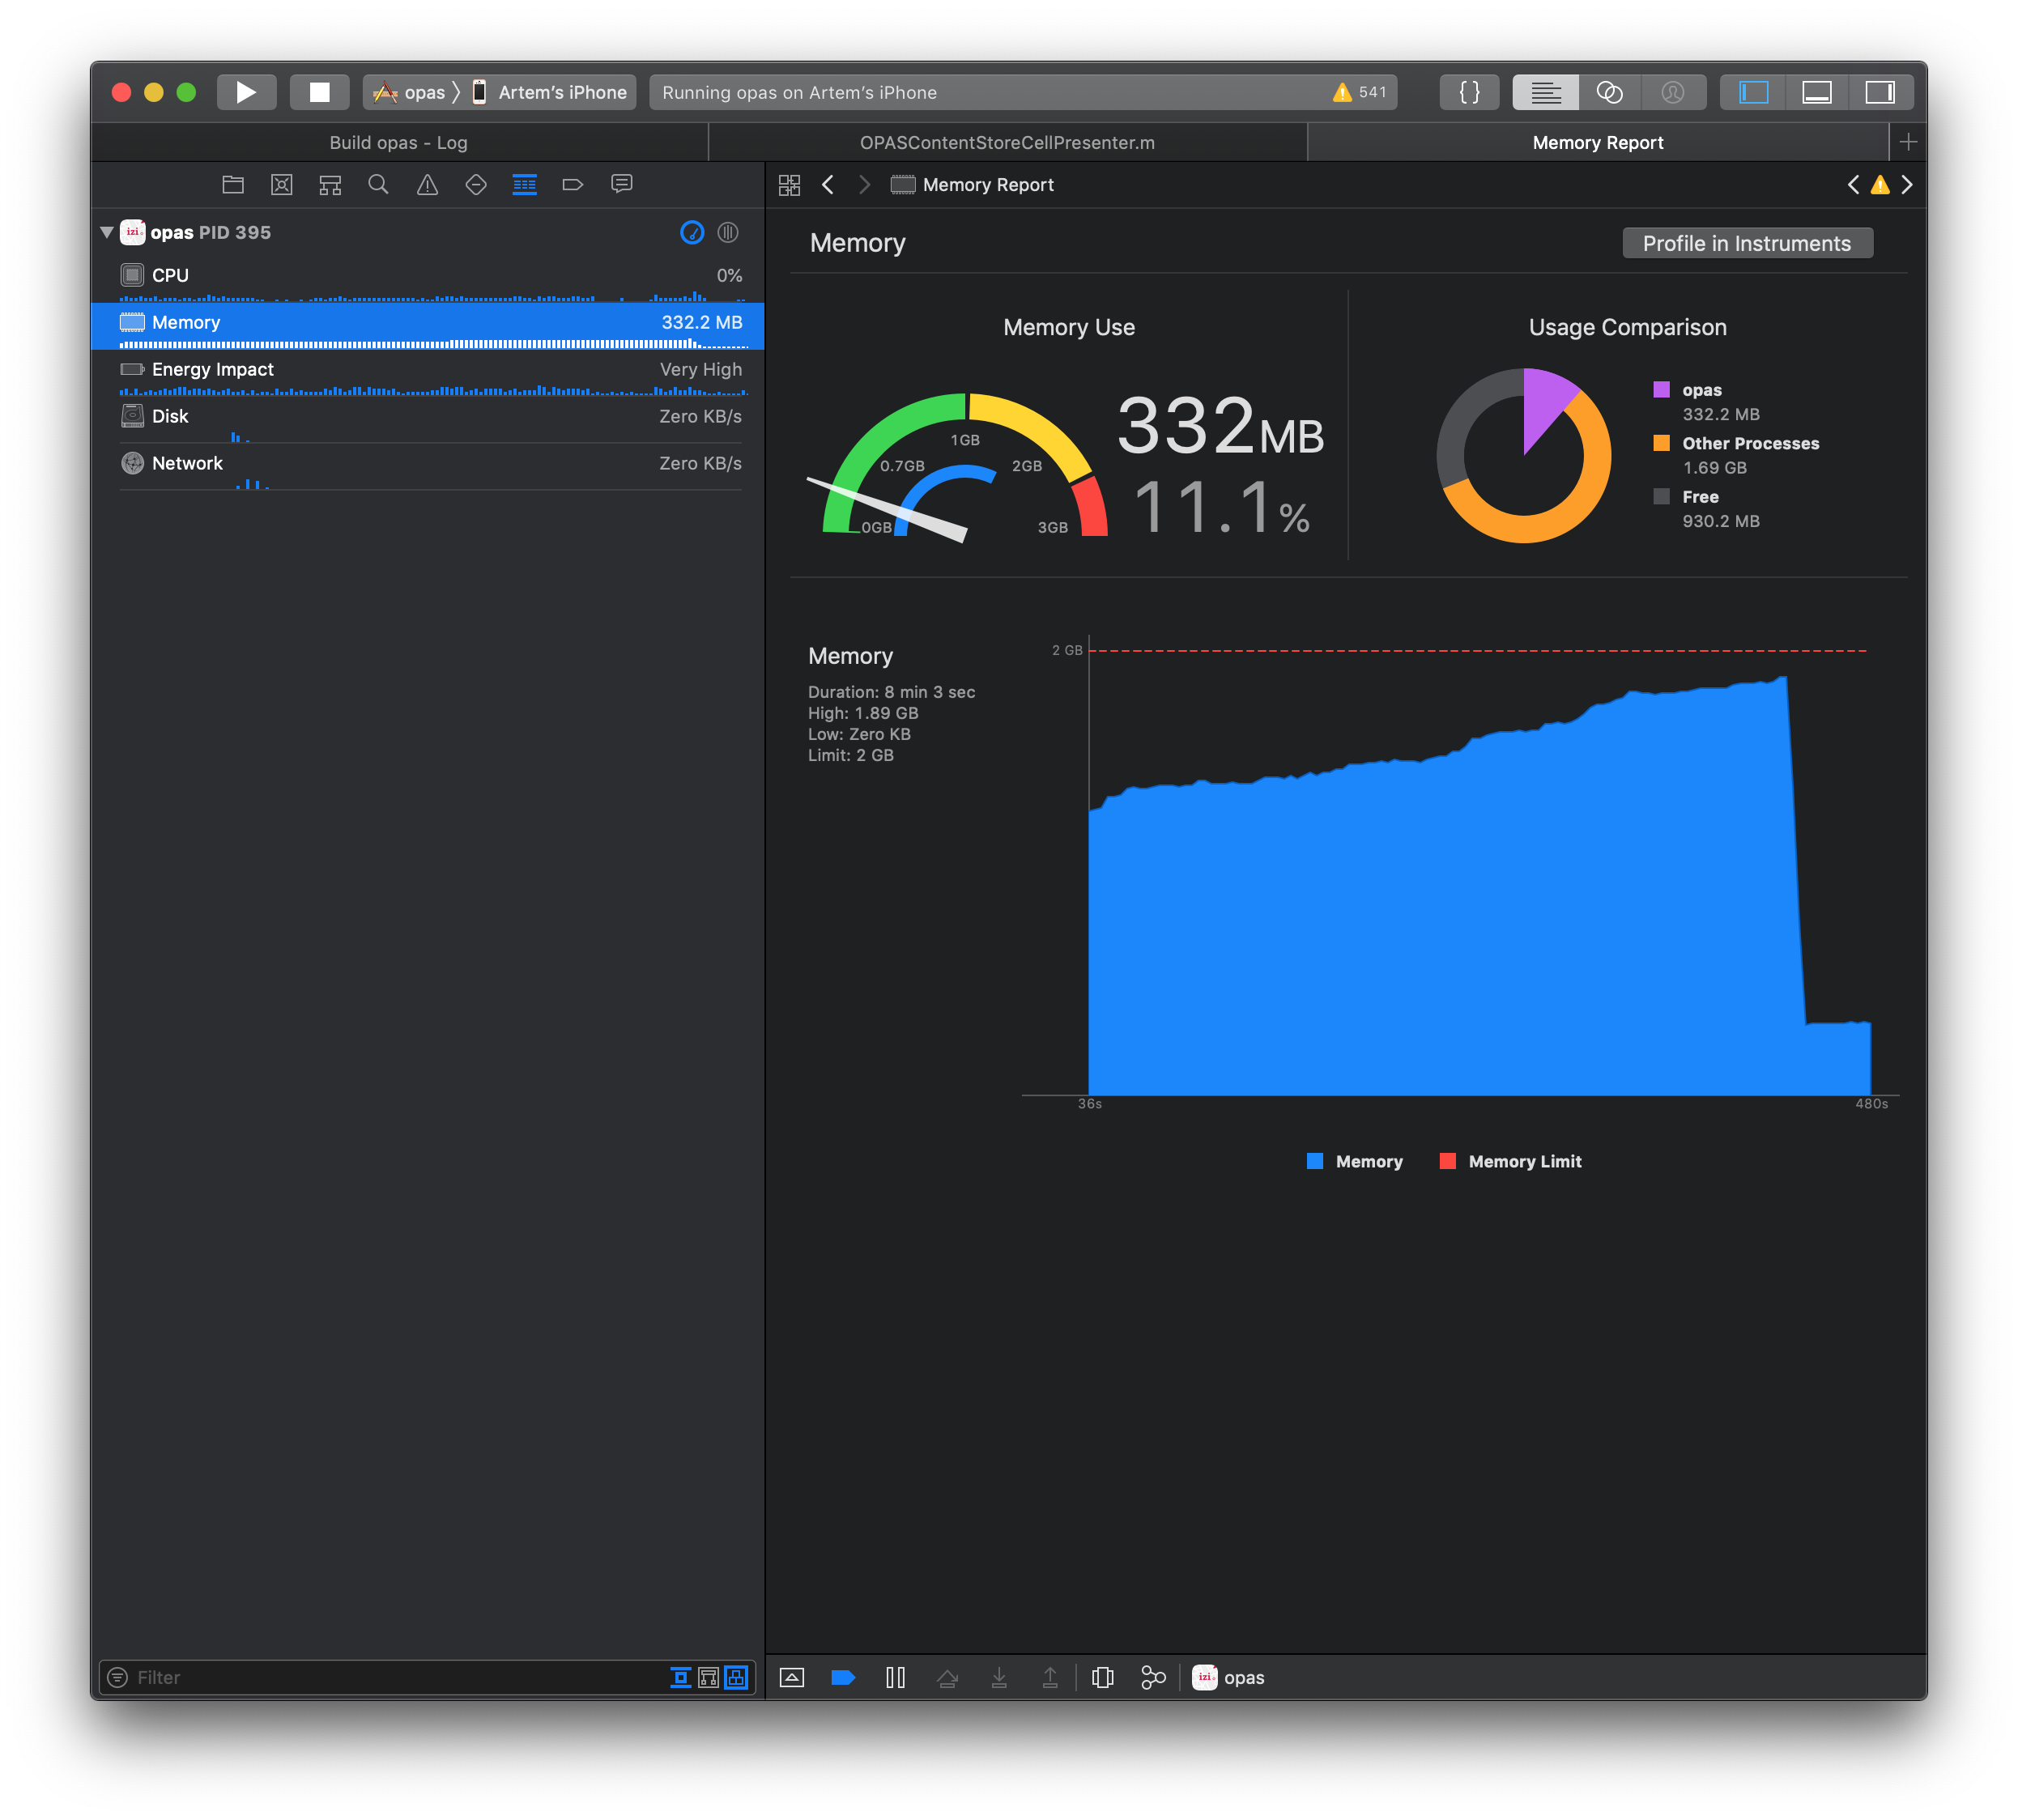Open the Find navigator magnifier icon
The height and width of the screenshot is (1820, 2018).
click(x=378, y=185)
